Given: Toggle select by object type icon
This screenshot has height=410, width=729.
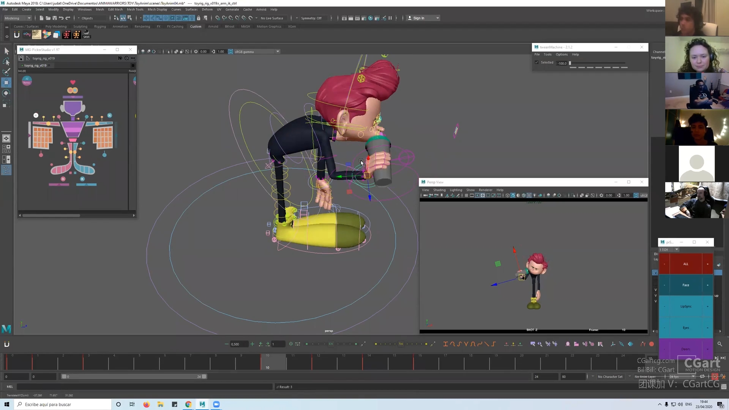Looking at the screenshot, I should tap(123, 18).
